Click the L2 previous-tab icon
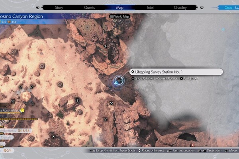The height and width of the screenshot is (159, 239). tap(38, 8)
